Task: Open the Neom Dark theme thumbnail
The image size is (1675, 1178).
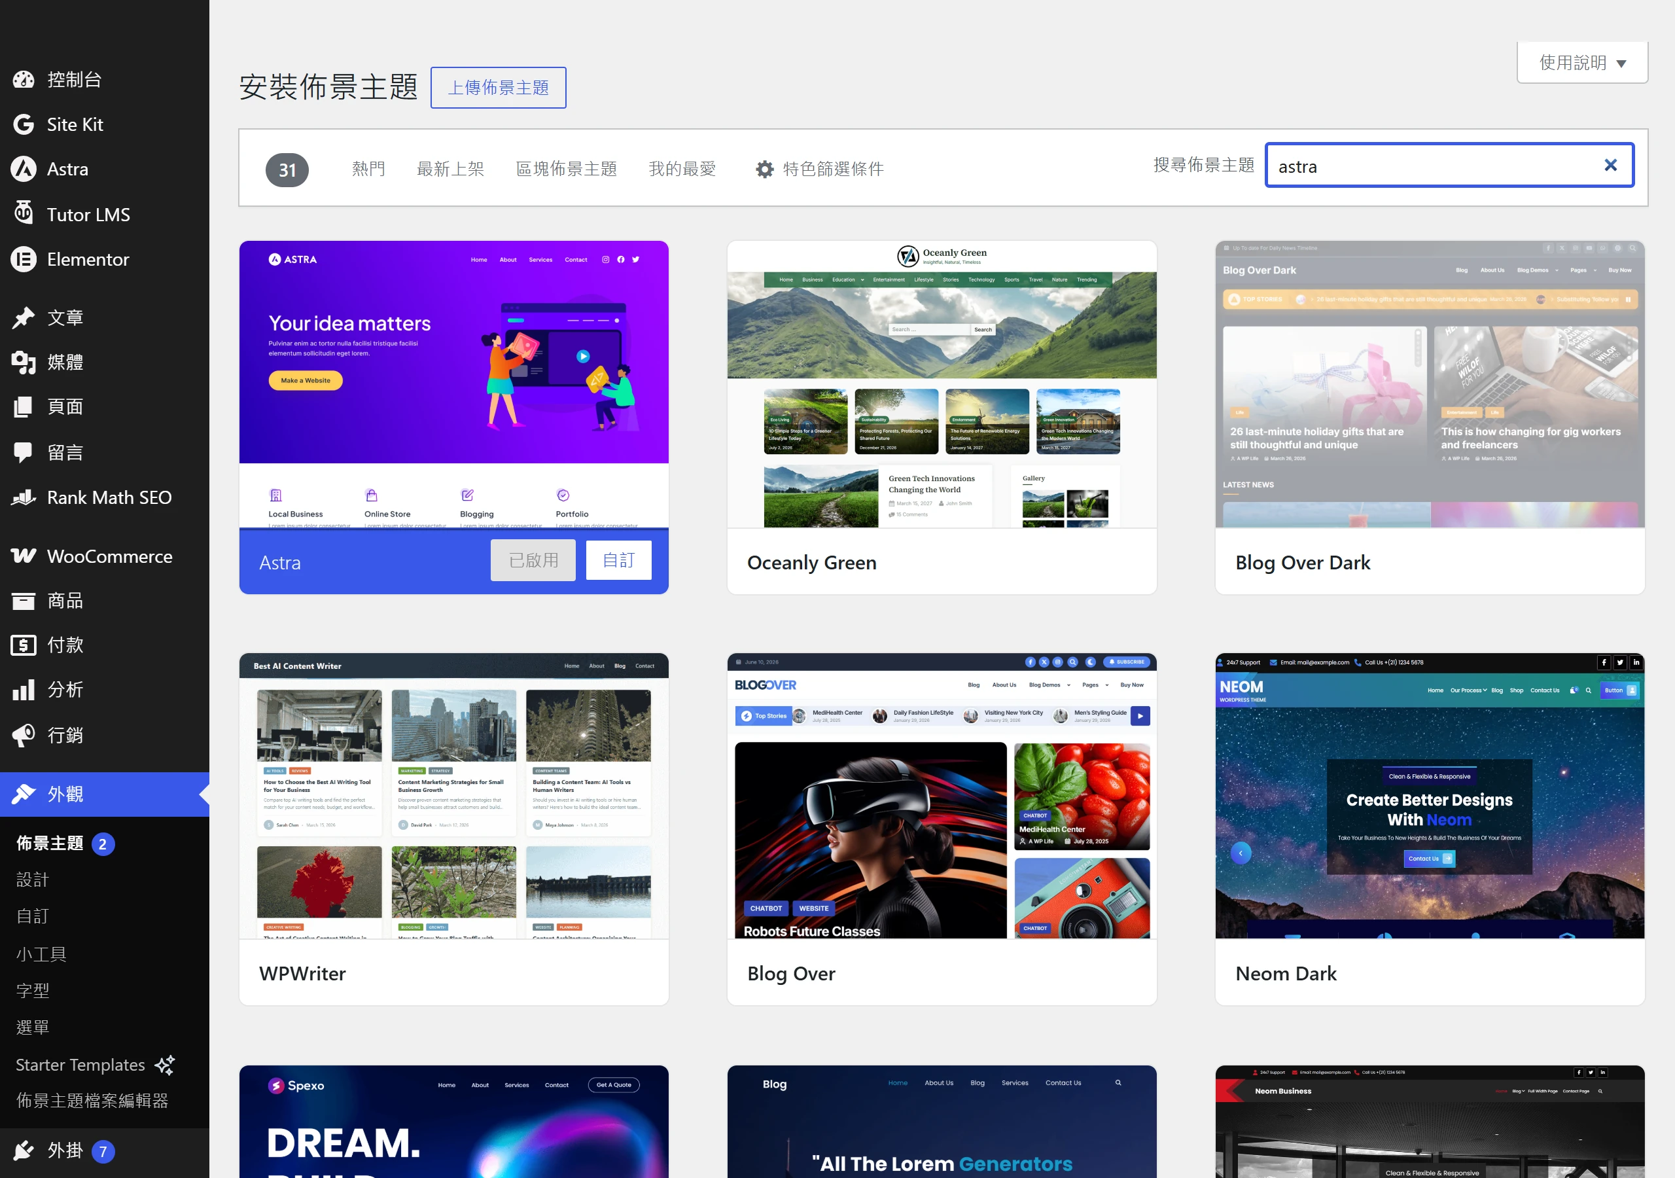Action: 1430,796
